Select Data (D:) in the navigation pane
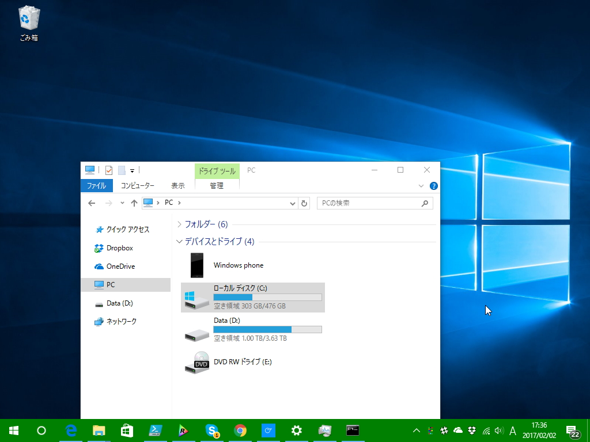The width and height of the screenshot is (590, 442). 114,303
